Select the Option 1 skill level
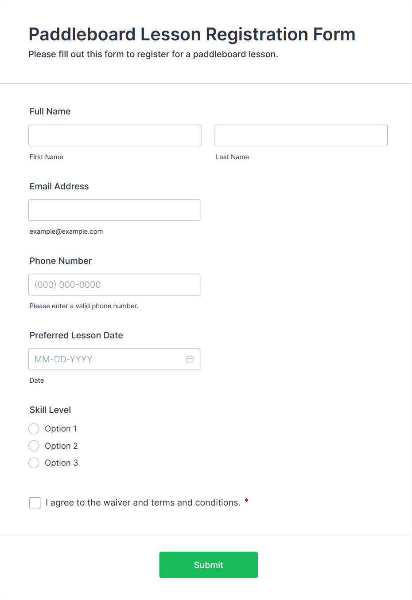Viewport: 412px width, 600px height. point(34,429)
